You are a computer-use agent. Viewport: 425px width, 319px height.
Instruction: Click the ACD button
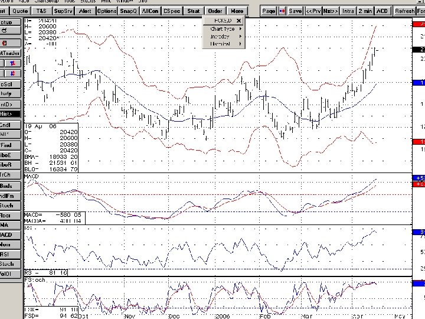coord(382,11)
